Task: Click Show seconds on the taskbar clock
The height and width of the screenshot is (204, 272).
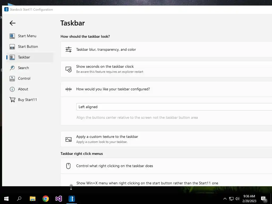Action: point(166,69)
